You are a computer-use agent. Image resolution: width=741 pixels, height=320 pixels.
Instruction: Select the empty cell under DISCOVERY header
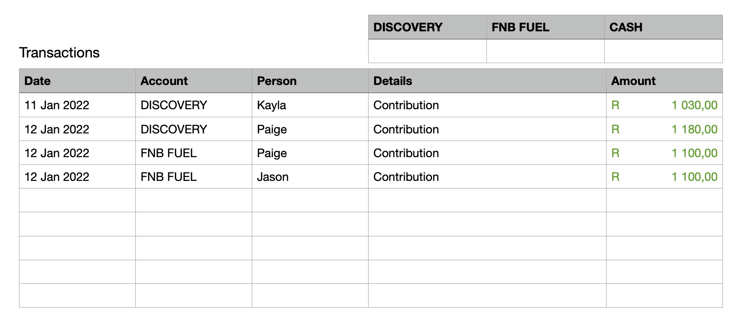click(x=427, y=51)
